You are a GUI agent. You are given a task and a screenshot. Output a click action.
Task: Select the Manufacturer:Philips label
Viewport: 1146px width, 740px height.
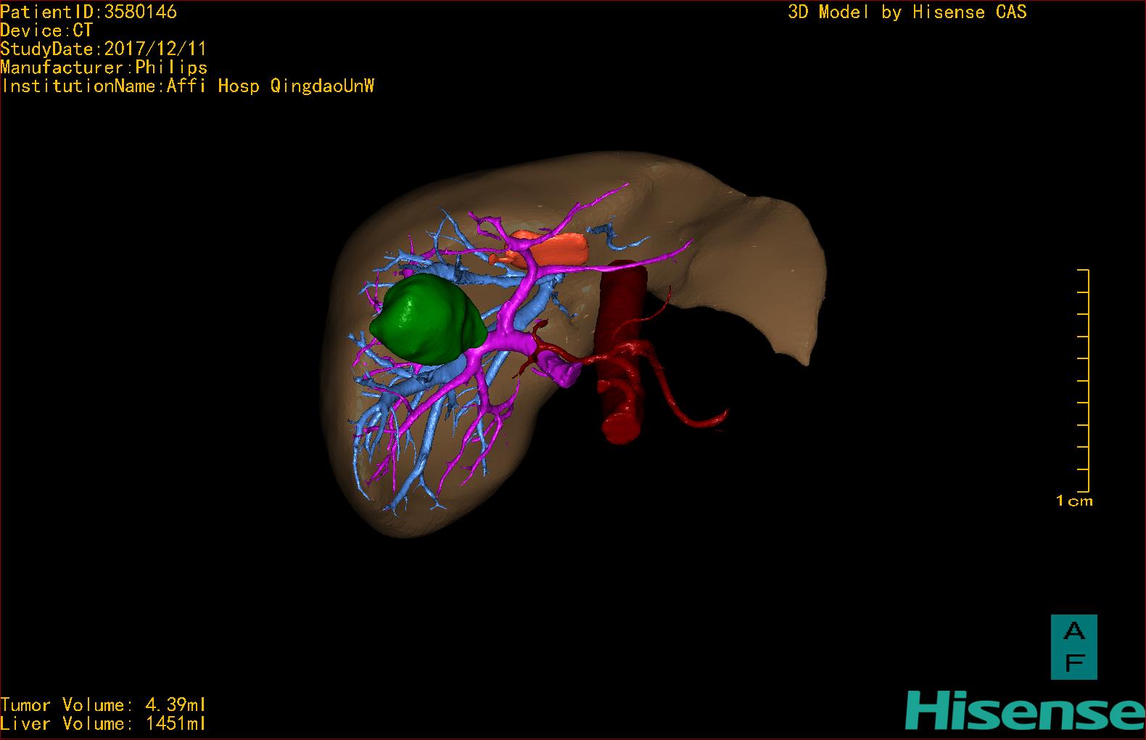tap(104, 67)
